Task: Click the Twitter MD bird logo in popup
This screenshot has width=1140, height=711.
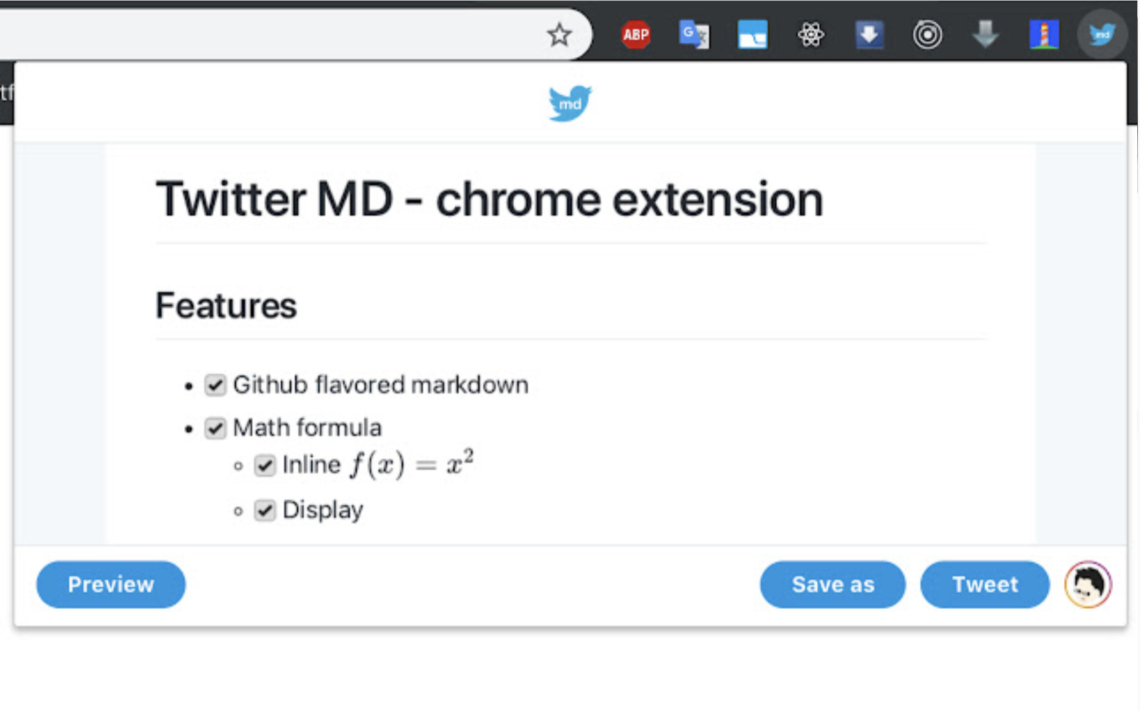Action: [x=569, y=103]
